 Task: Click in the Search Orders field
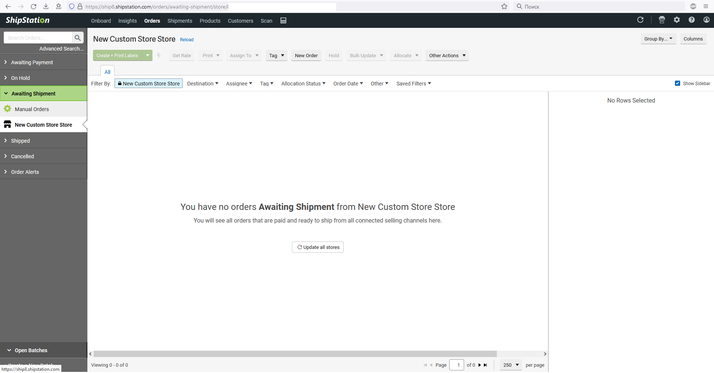pyautogui.click(x=38, y=38)
